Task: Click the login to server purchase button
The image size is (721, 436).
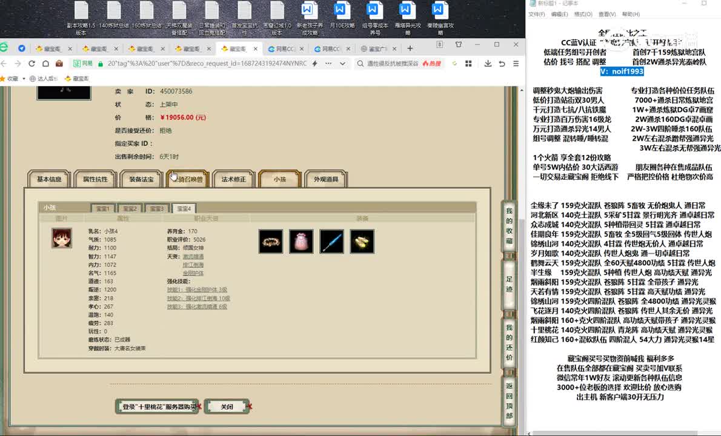Action: pyautogui.click(x=159, y=406)
